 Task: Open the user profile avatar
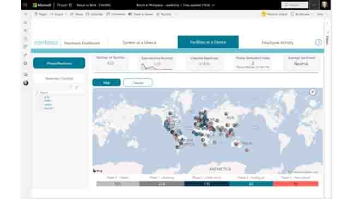click(x=325, y=5)
